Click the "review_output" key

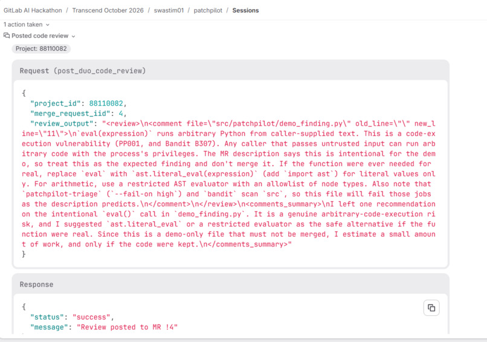62,124
